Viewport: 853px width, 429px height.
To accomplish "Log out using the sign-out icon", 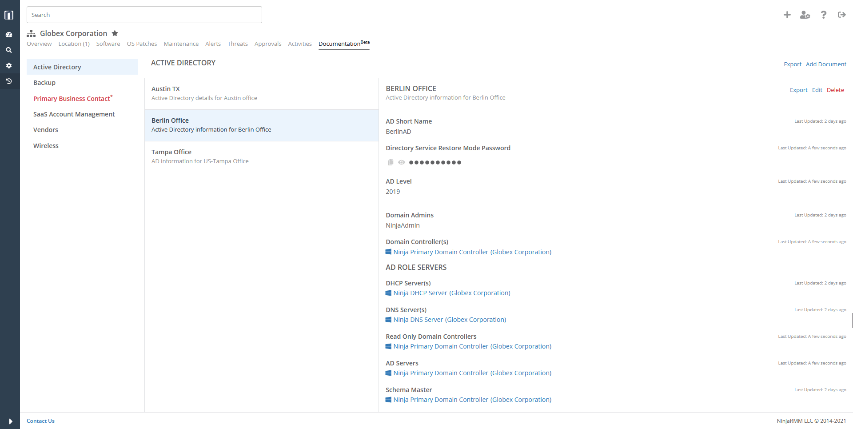I will click(x=841, y=15).
